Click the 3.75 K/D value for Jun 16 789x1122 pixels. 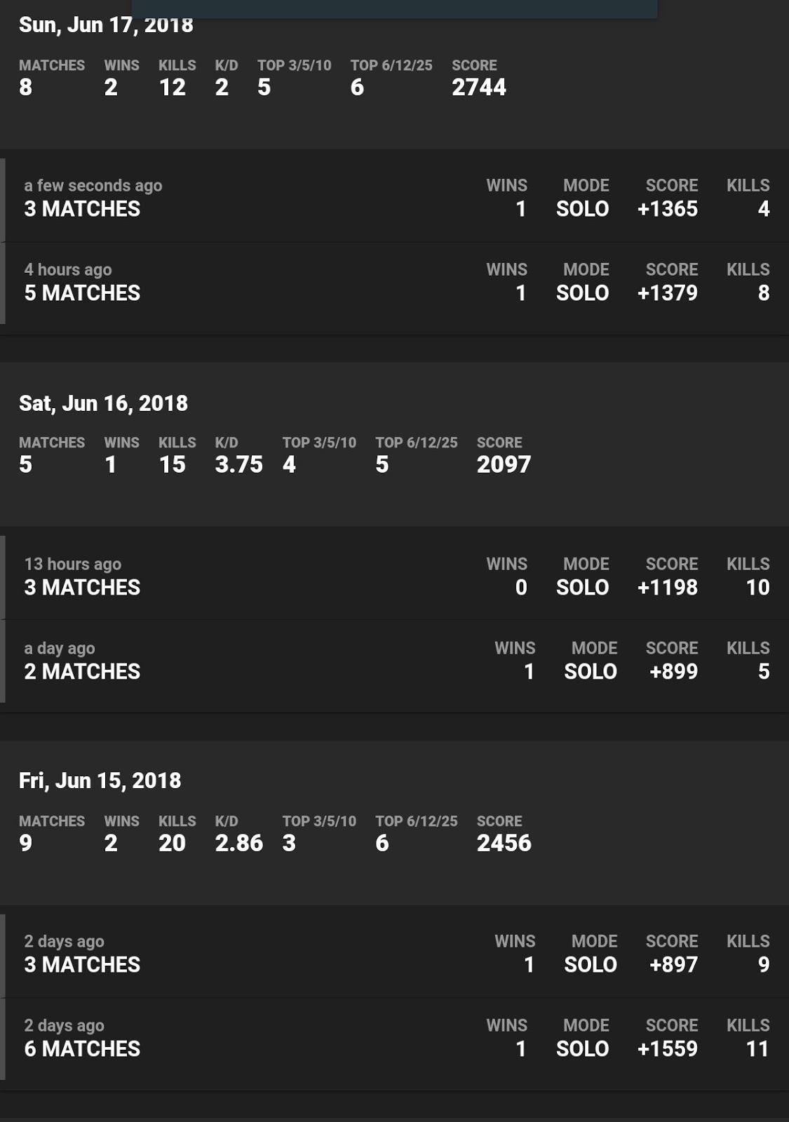238,464
